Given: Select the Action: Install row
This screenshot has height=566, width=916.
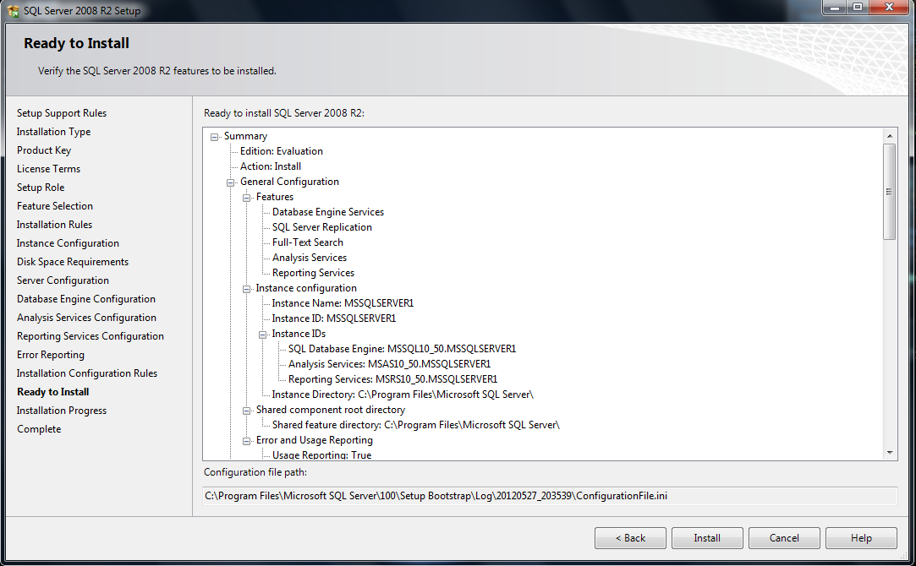Looking at the screenshot, I should (x=271, y=166).
